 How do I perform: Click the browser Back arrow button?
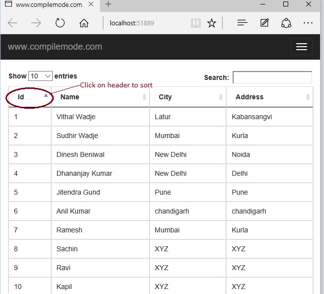(x=13, y=23)
